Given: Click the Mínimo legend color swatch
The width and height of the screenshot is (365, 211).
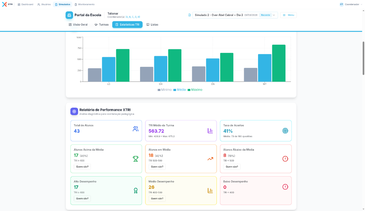Looking at the screenshot, I should click(159, 90).
